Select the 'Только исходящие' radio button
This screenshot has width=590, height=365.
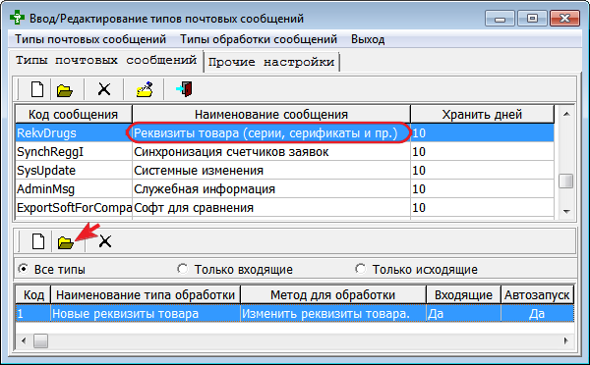point(361,269)
